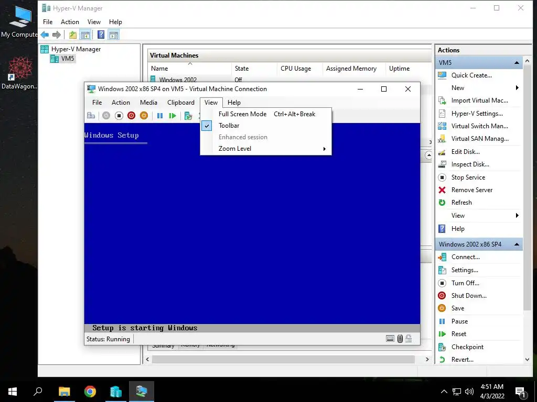537x402 pixels.
Task: Open the Action menu in VM Connection window
Action: (x=121, y=103)
